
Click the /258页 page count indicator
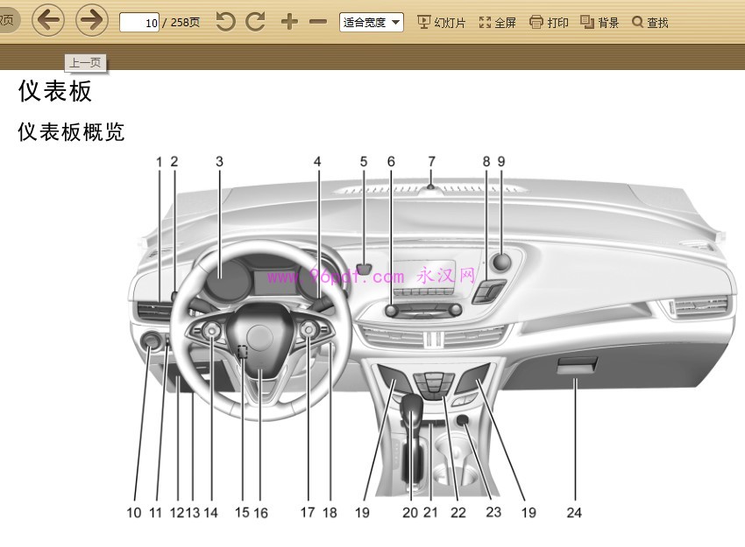[179, 23]
